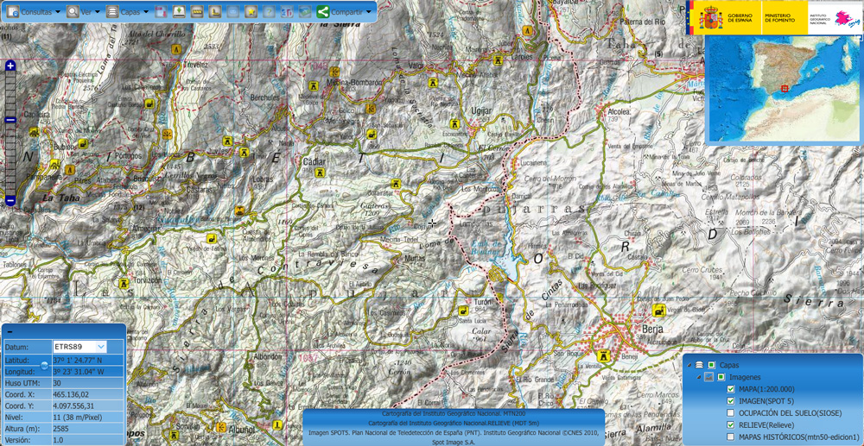The height and width of the screenshot is (446, 864).
Task: Click the Ministerio de Fomento logo
Action: (x=785, y=19)
